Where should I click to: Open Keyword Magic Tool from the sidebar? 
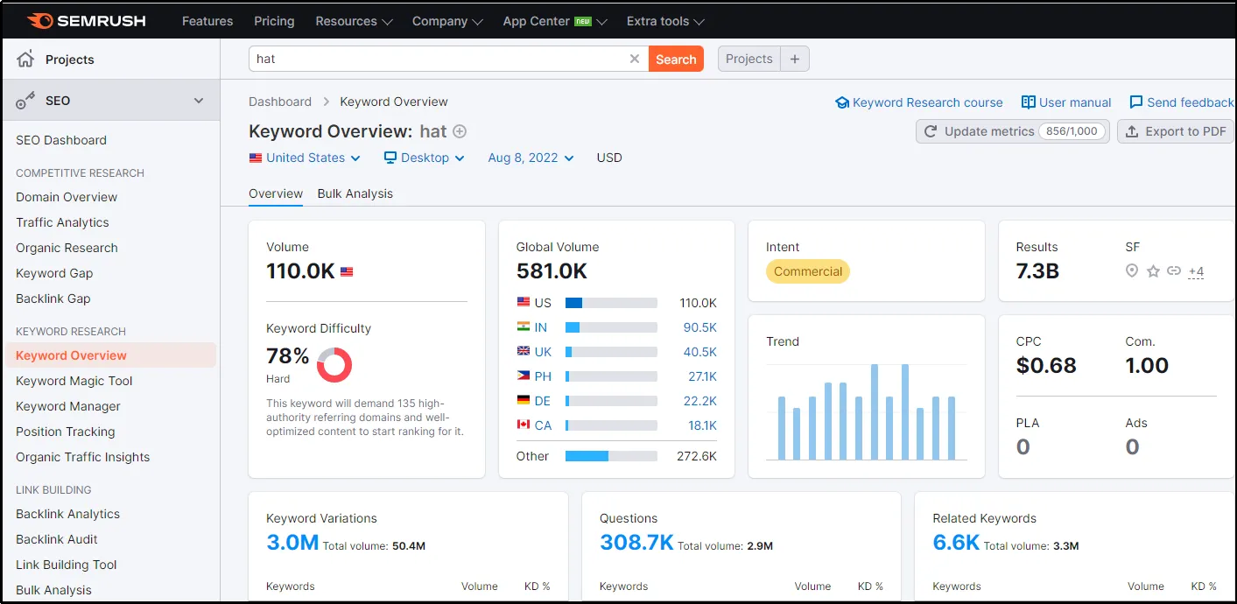[x=75, y=381]
